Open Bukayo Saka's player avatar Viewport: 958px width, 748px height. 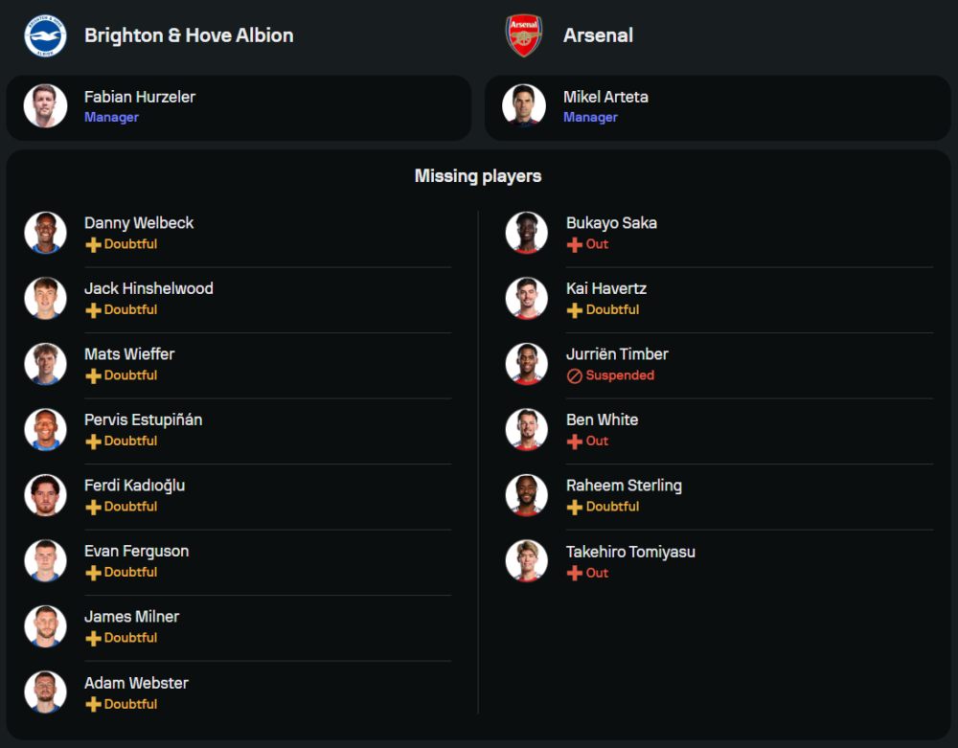[x=526, y=233]
